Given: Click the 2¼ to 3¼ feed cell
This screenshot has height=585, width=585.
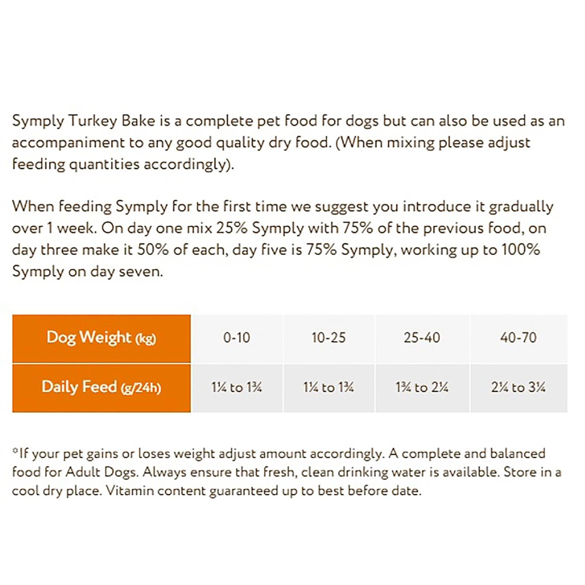Looking at the screenshot, I should coord(518,387).
